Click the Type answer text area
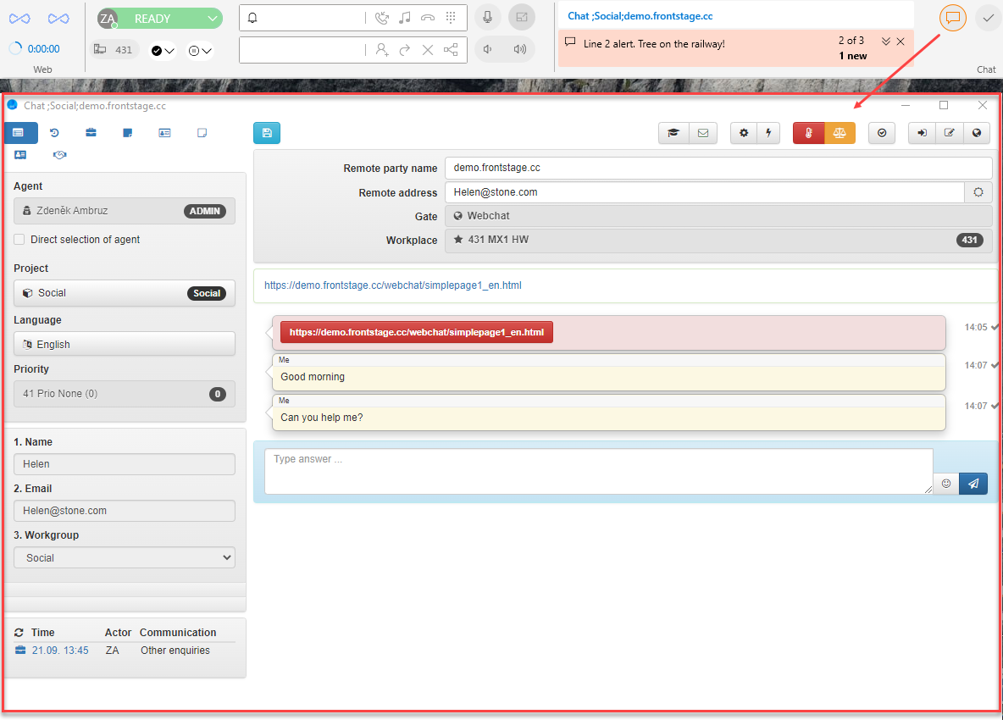This screenshot has width=1003, height=720. 599,471
